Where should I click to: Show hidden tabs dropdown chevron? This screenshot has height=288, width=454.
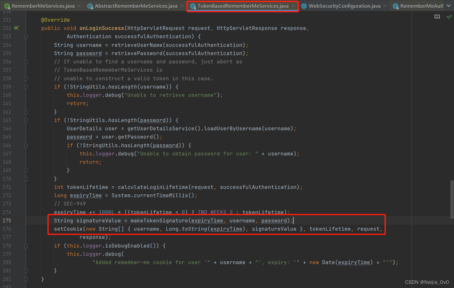[x=449, y=6]
